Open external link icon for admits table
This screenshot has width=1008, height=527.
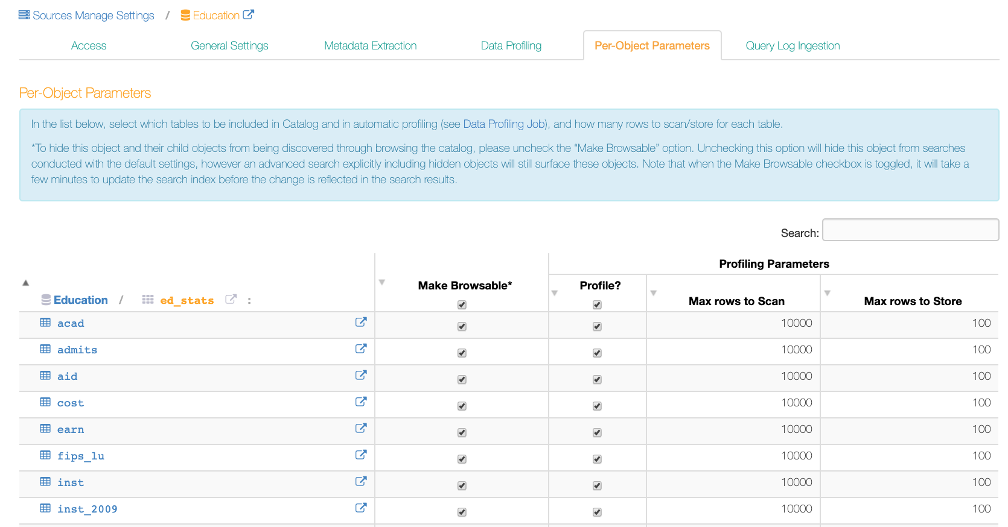(361, 349)
